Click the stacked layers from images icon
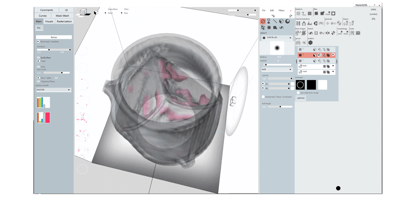This screenshot has height=197, width=418. [304, 33]
